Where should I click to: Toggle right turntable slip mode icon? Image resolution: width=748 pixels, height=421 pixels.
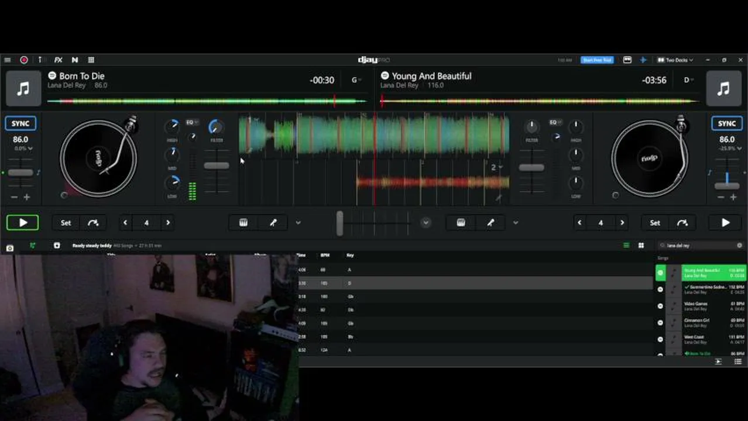615,195
